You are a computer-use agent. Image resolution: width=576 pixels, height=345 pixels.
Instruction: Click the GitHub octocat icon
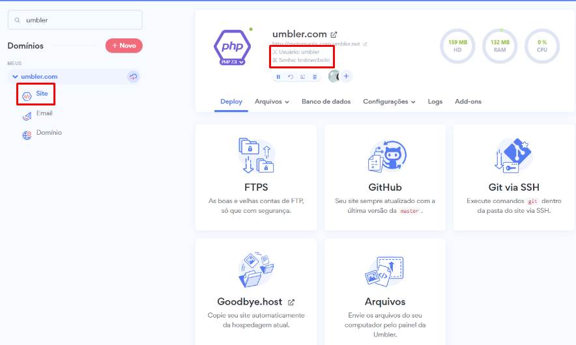(385, 156)
